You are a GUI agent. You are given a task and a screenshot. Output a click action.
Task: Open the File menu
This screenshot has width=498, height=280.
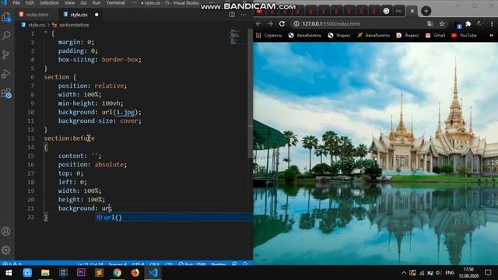16,3
